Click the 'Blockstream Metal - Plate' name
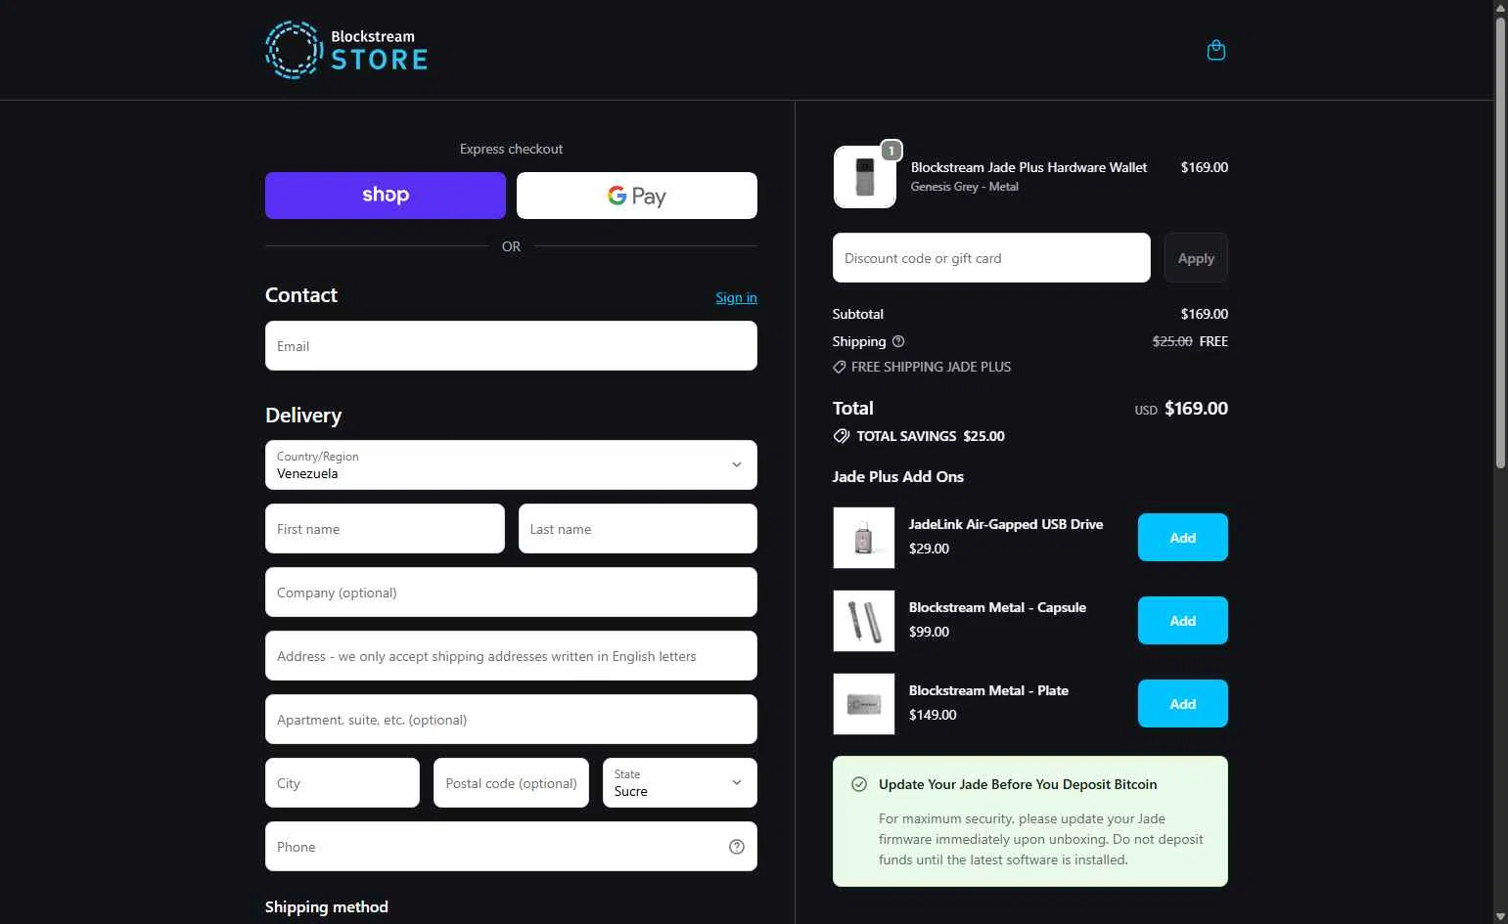This screenshot has height=924, width=1508. (988, 690)
